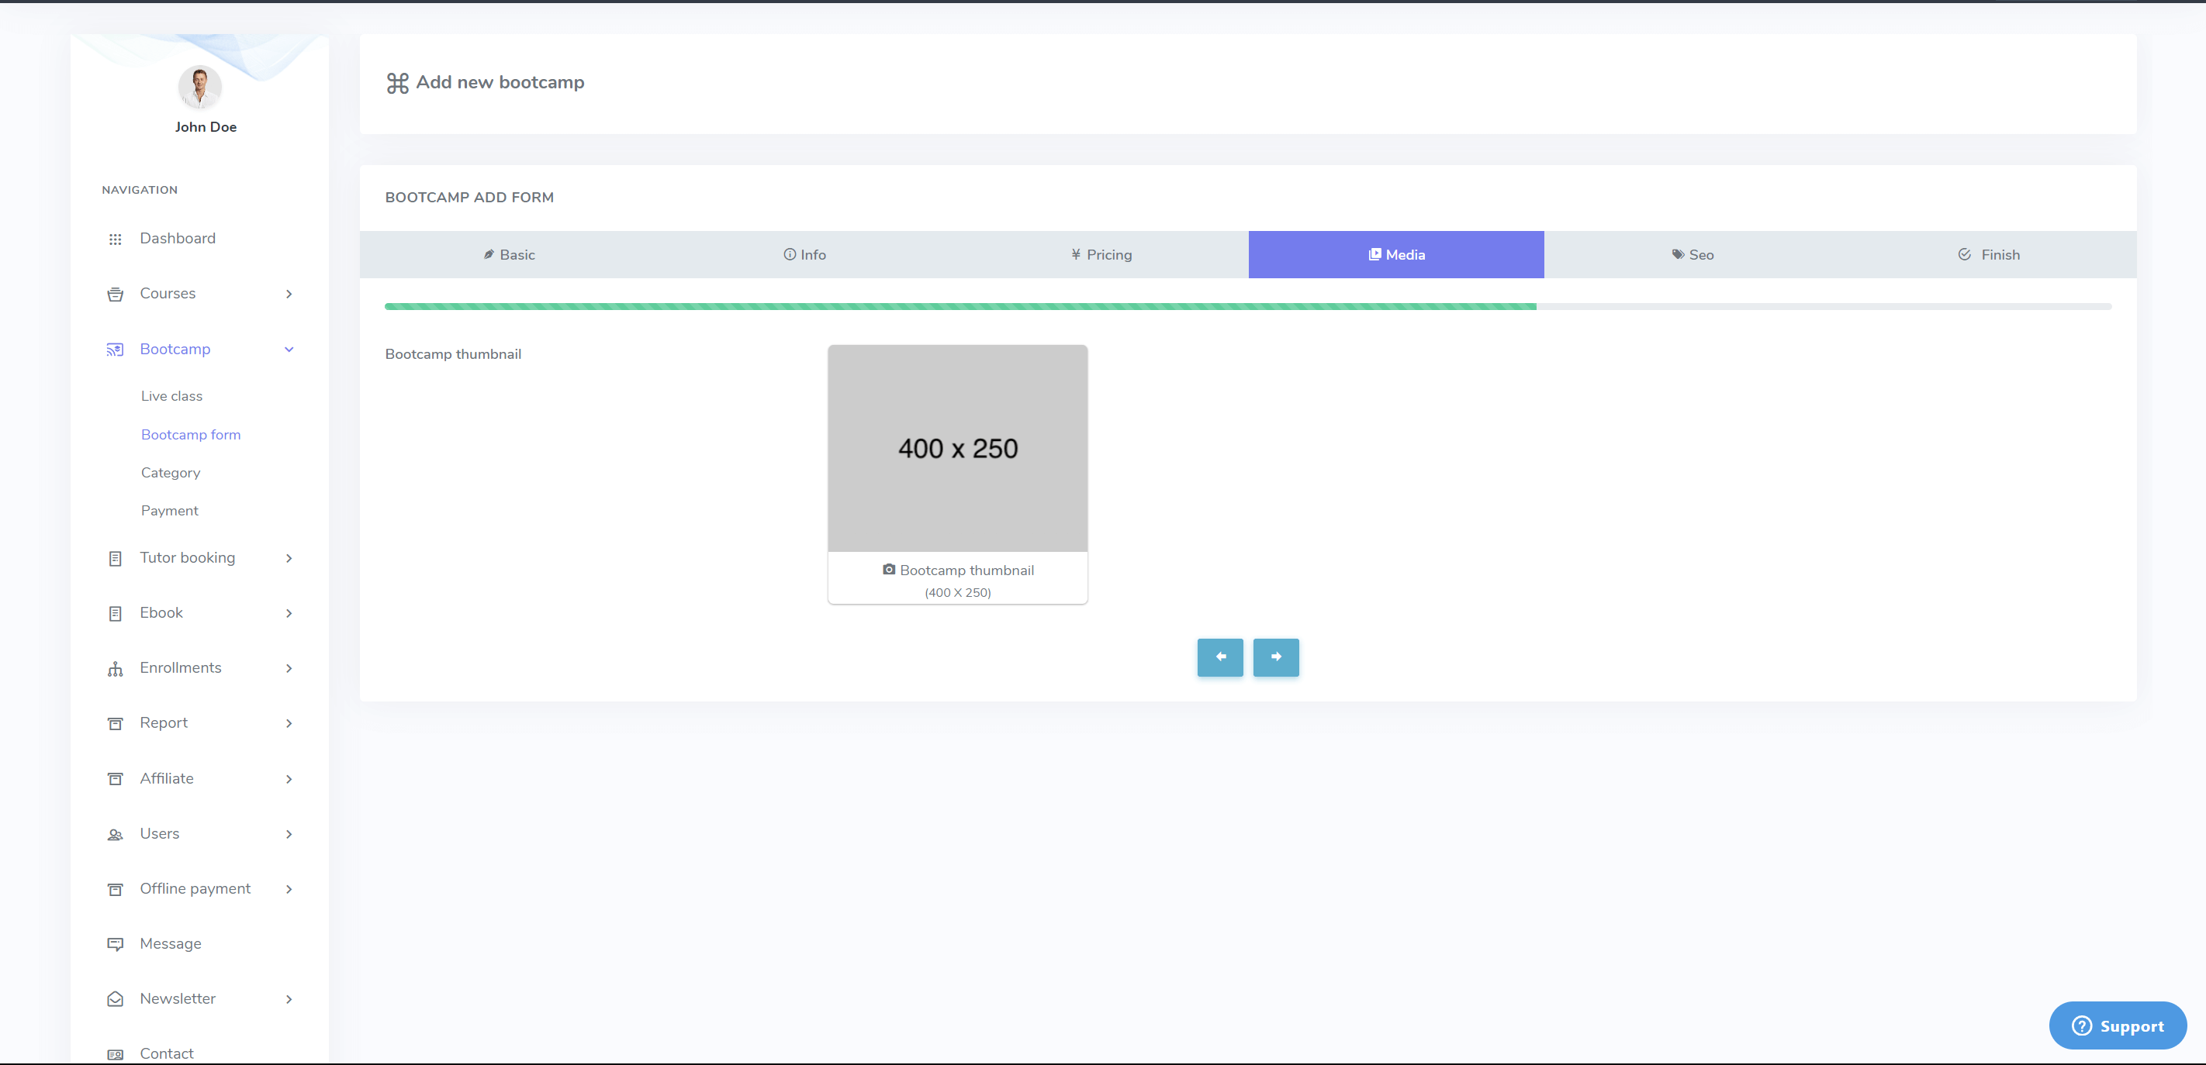Click the camera icon under the thumbnail

tap(889, 570)
